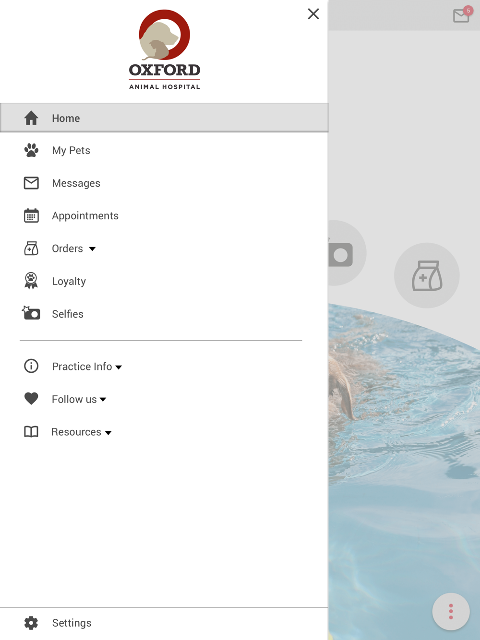Expand the Orders dropdown arrow
This screenshot has height=640, width=480.
[92, 249]
